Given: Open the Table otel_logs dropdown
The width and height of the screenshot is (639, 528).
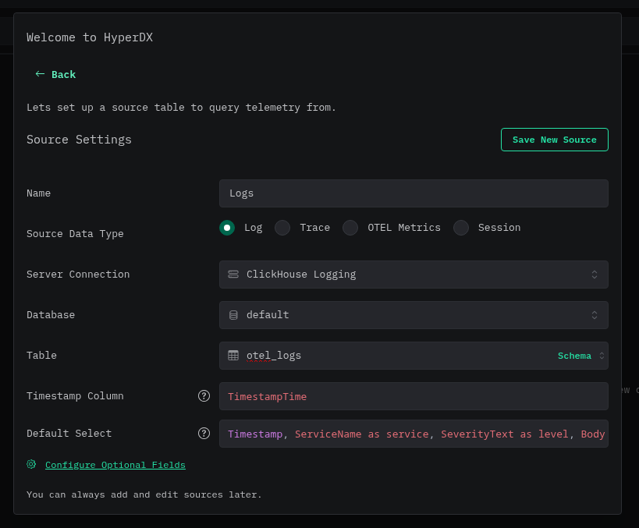Looking at the screenshot, I should [x=414, y=356].
